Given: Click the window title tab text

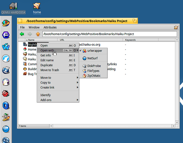Looking at the screenshot, I should coord(77,21).
